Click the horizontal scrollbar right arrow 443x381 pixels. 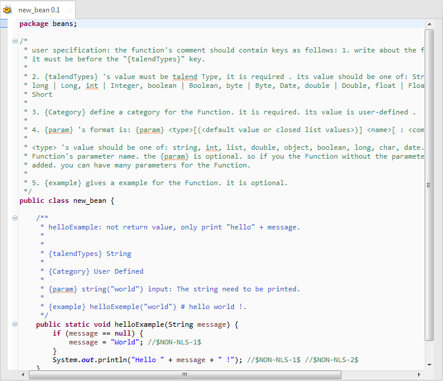(x=419, y=375)
